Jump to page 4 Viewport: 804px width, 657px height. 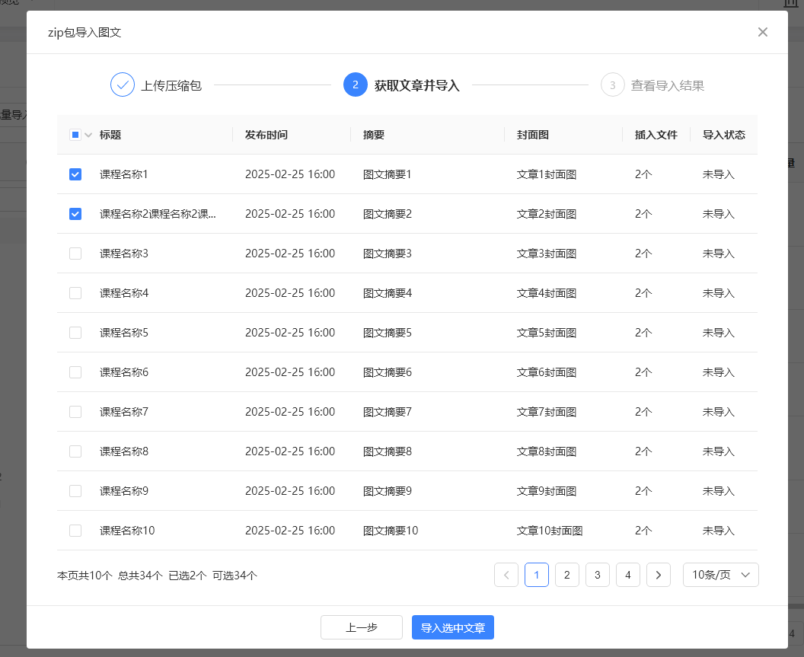(x=628, y=575)
